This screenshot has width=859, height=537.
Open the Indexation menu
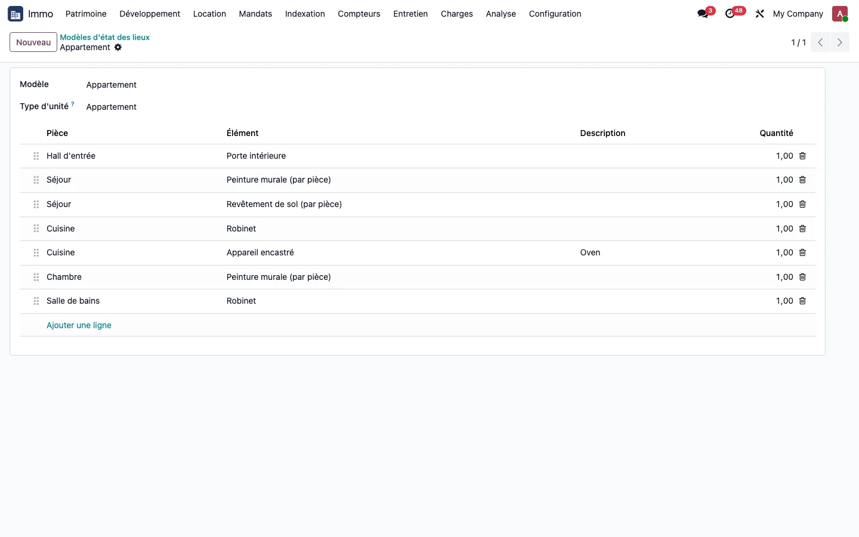tap(305, 14)
